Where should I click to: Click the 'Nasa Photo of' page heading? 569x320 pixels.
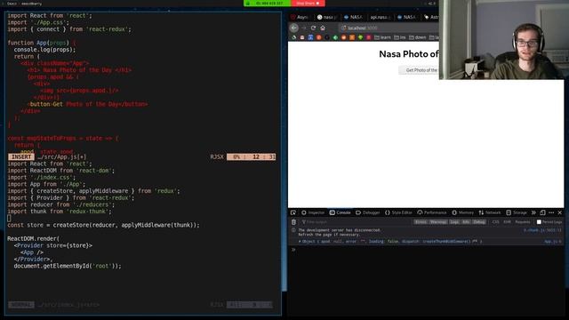pyautogui.click(x=409, y=54)
